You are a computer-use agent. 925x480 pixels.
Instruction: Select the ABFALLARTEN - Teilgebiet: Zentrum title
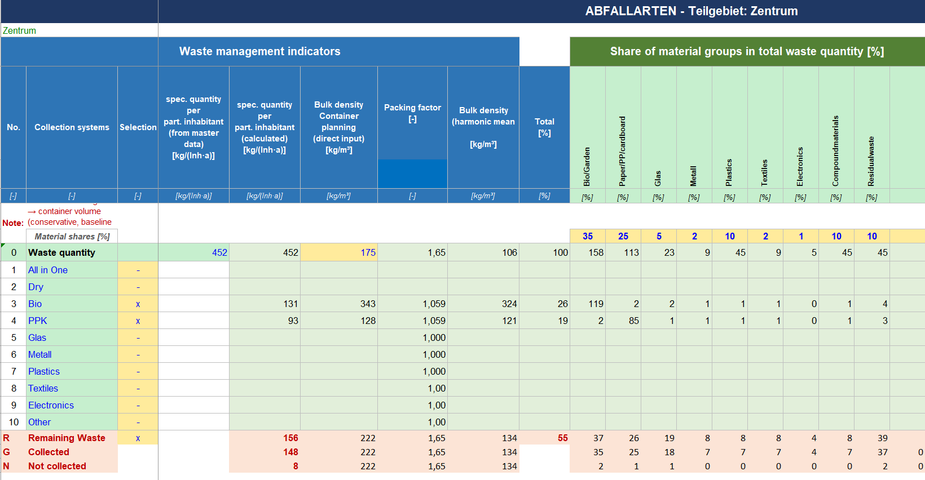click(x=691, y=11)
